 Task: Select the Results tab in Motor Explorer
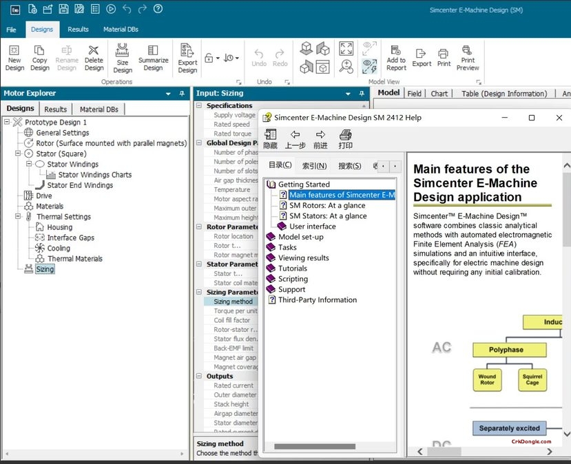tap(55, 109)
